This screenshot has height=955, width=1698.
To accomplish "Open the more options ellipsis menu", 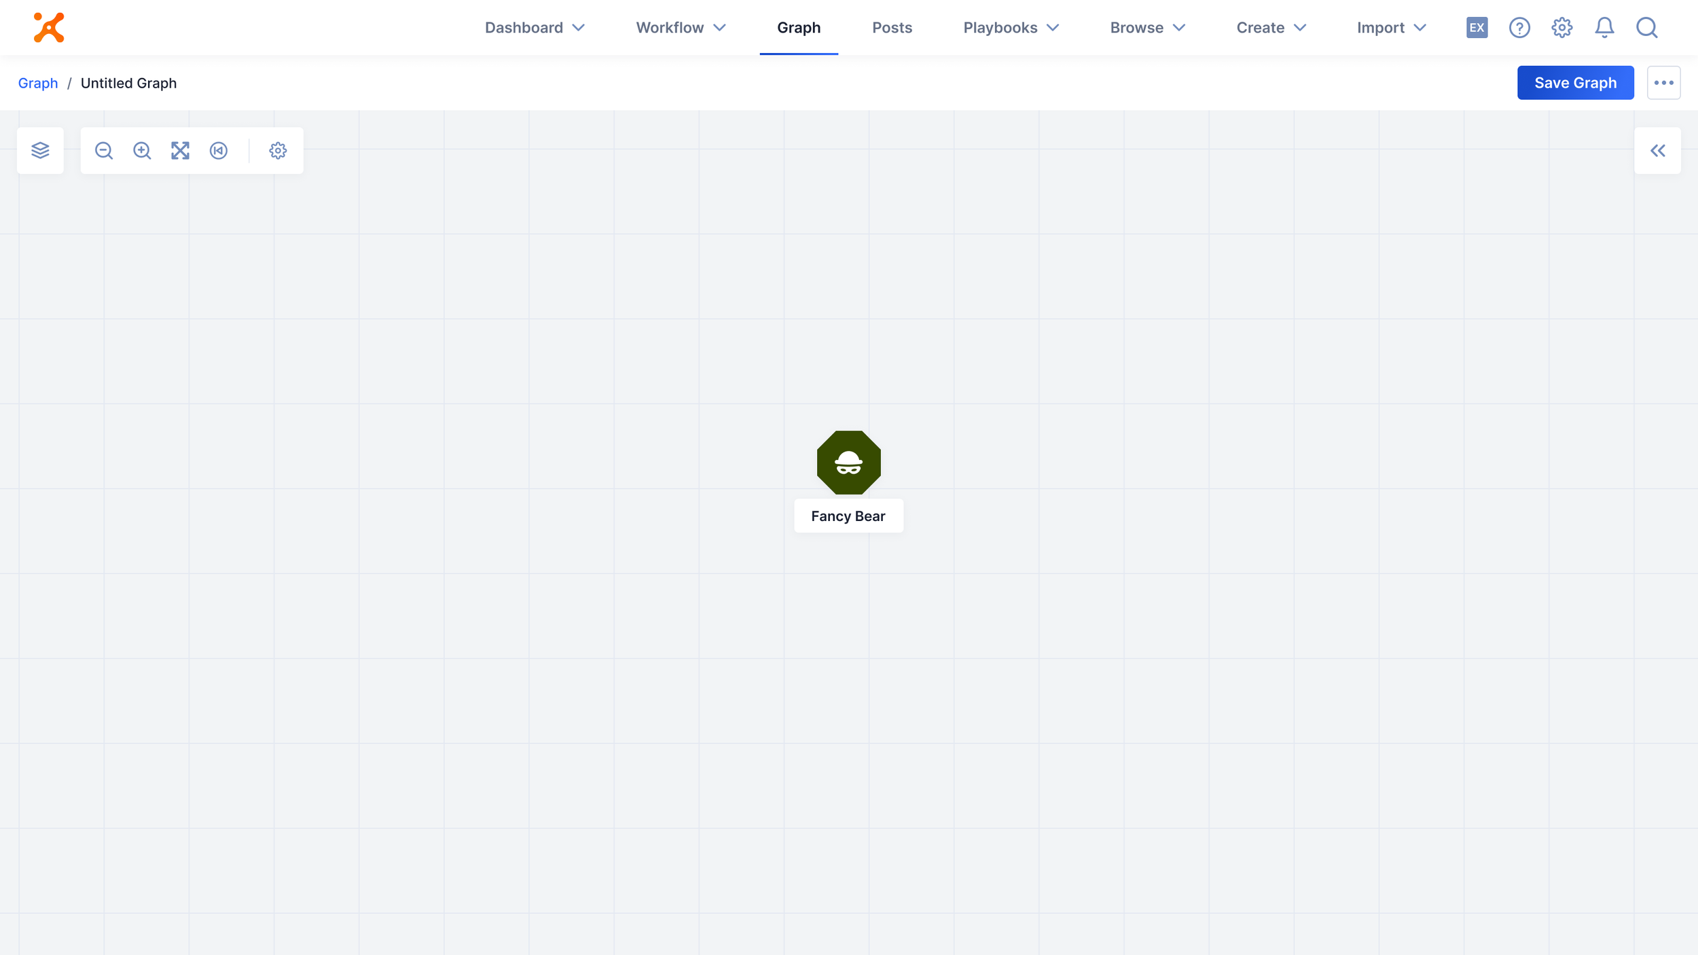I will point(1663,83).
